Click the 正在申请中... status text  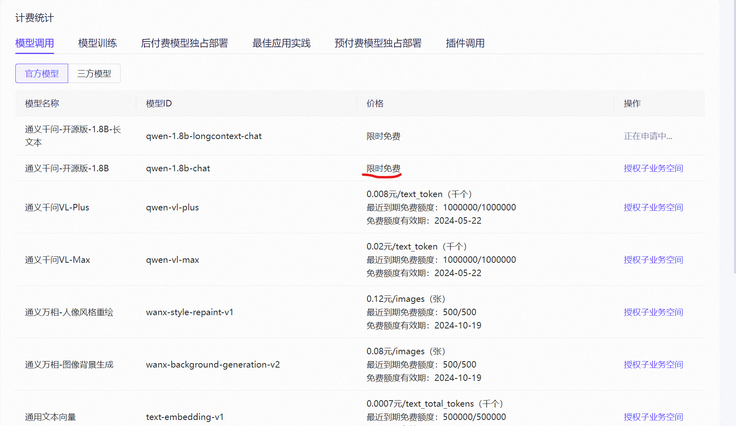click(648, 136)
